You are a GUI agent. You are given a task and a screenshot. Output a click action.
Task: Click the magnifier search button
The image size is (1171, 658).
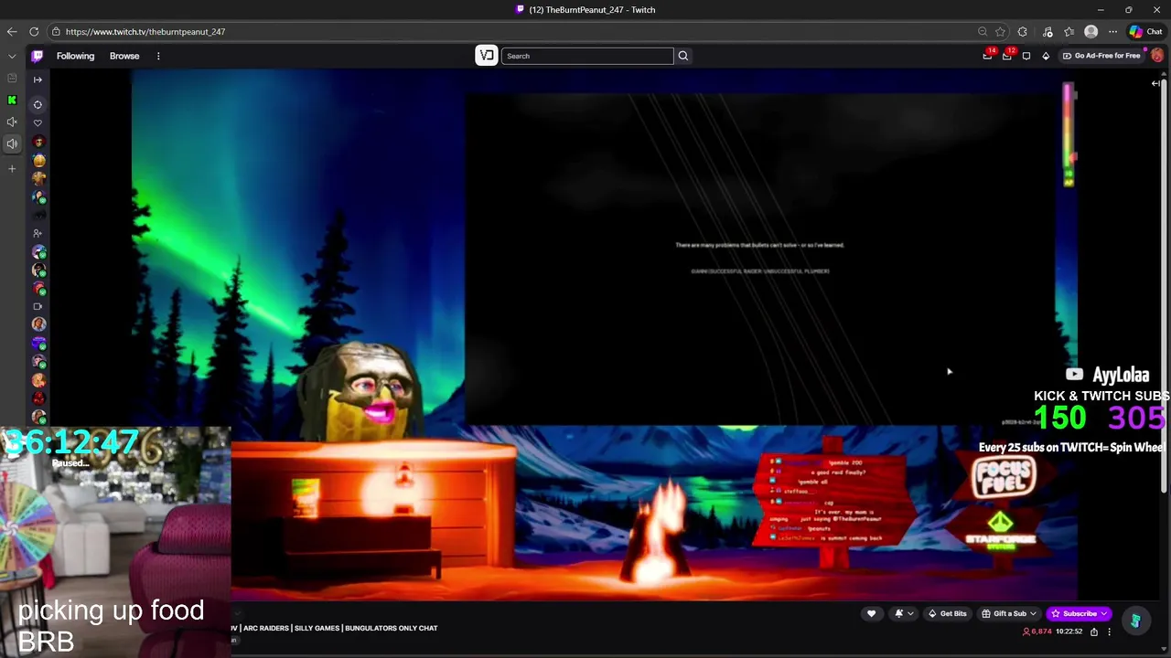click(x=682, y=56)
